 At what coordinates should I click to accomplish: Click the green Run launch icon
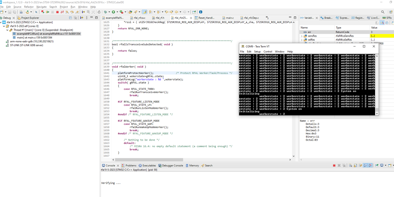click(113, 12)
